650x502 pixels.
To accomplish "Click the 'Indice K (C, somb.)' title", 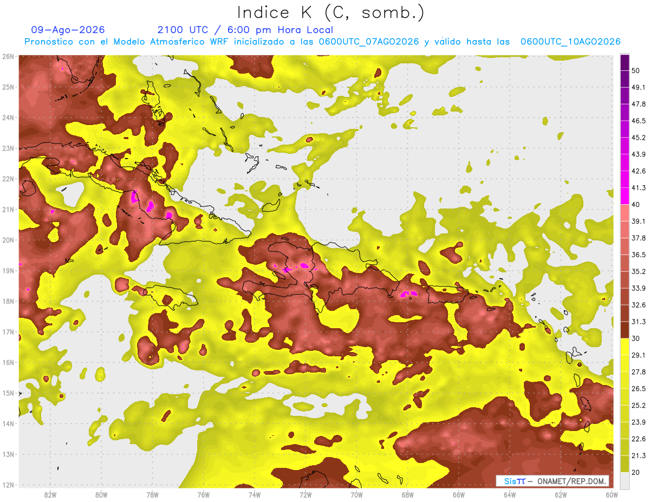I will click(x=331, y=12).
